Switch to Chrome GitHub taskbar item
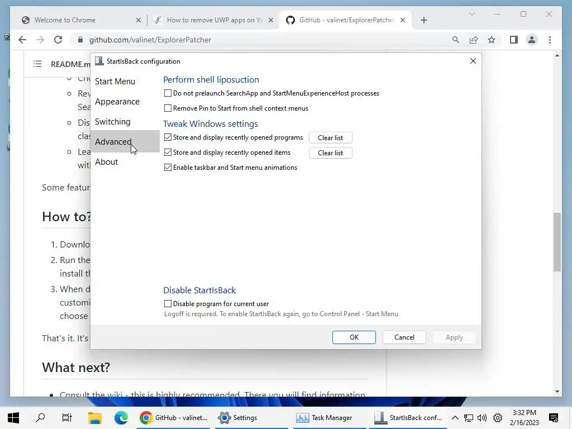The height and width of the screenshot is (429, 572). tap(174, 418)
